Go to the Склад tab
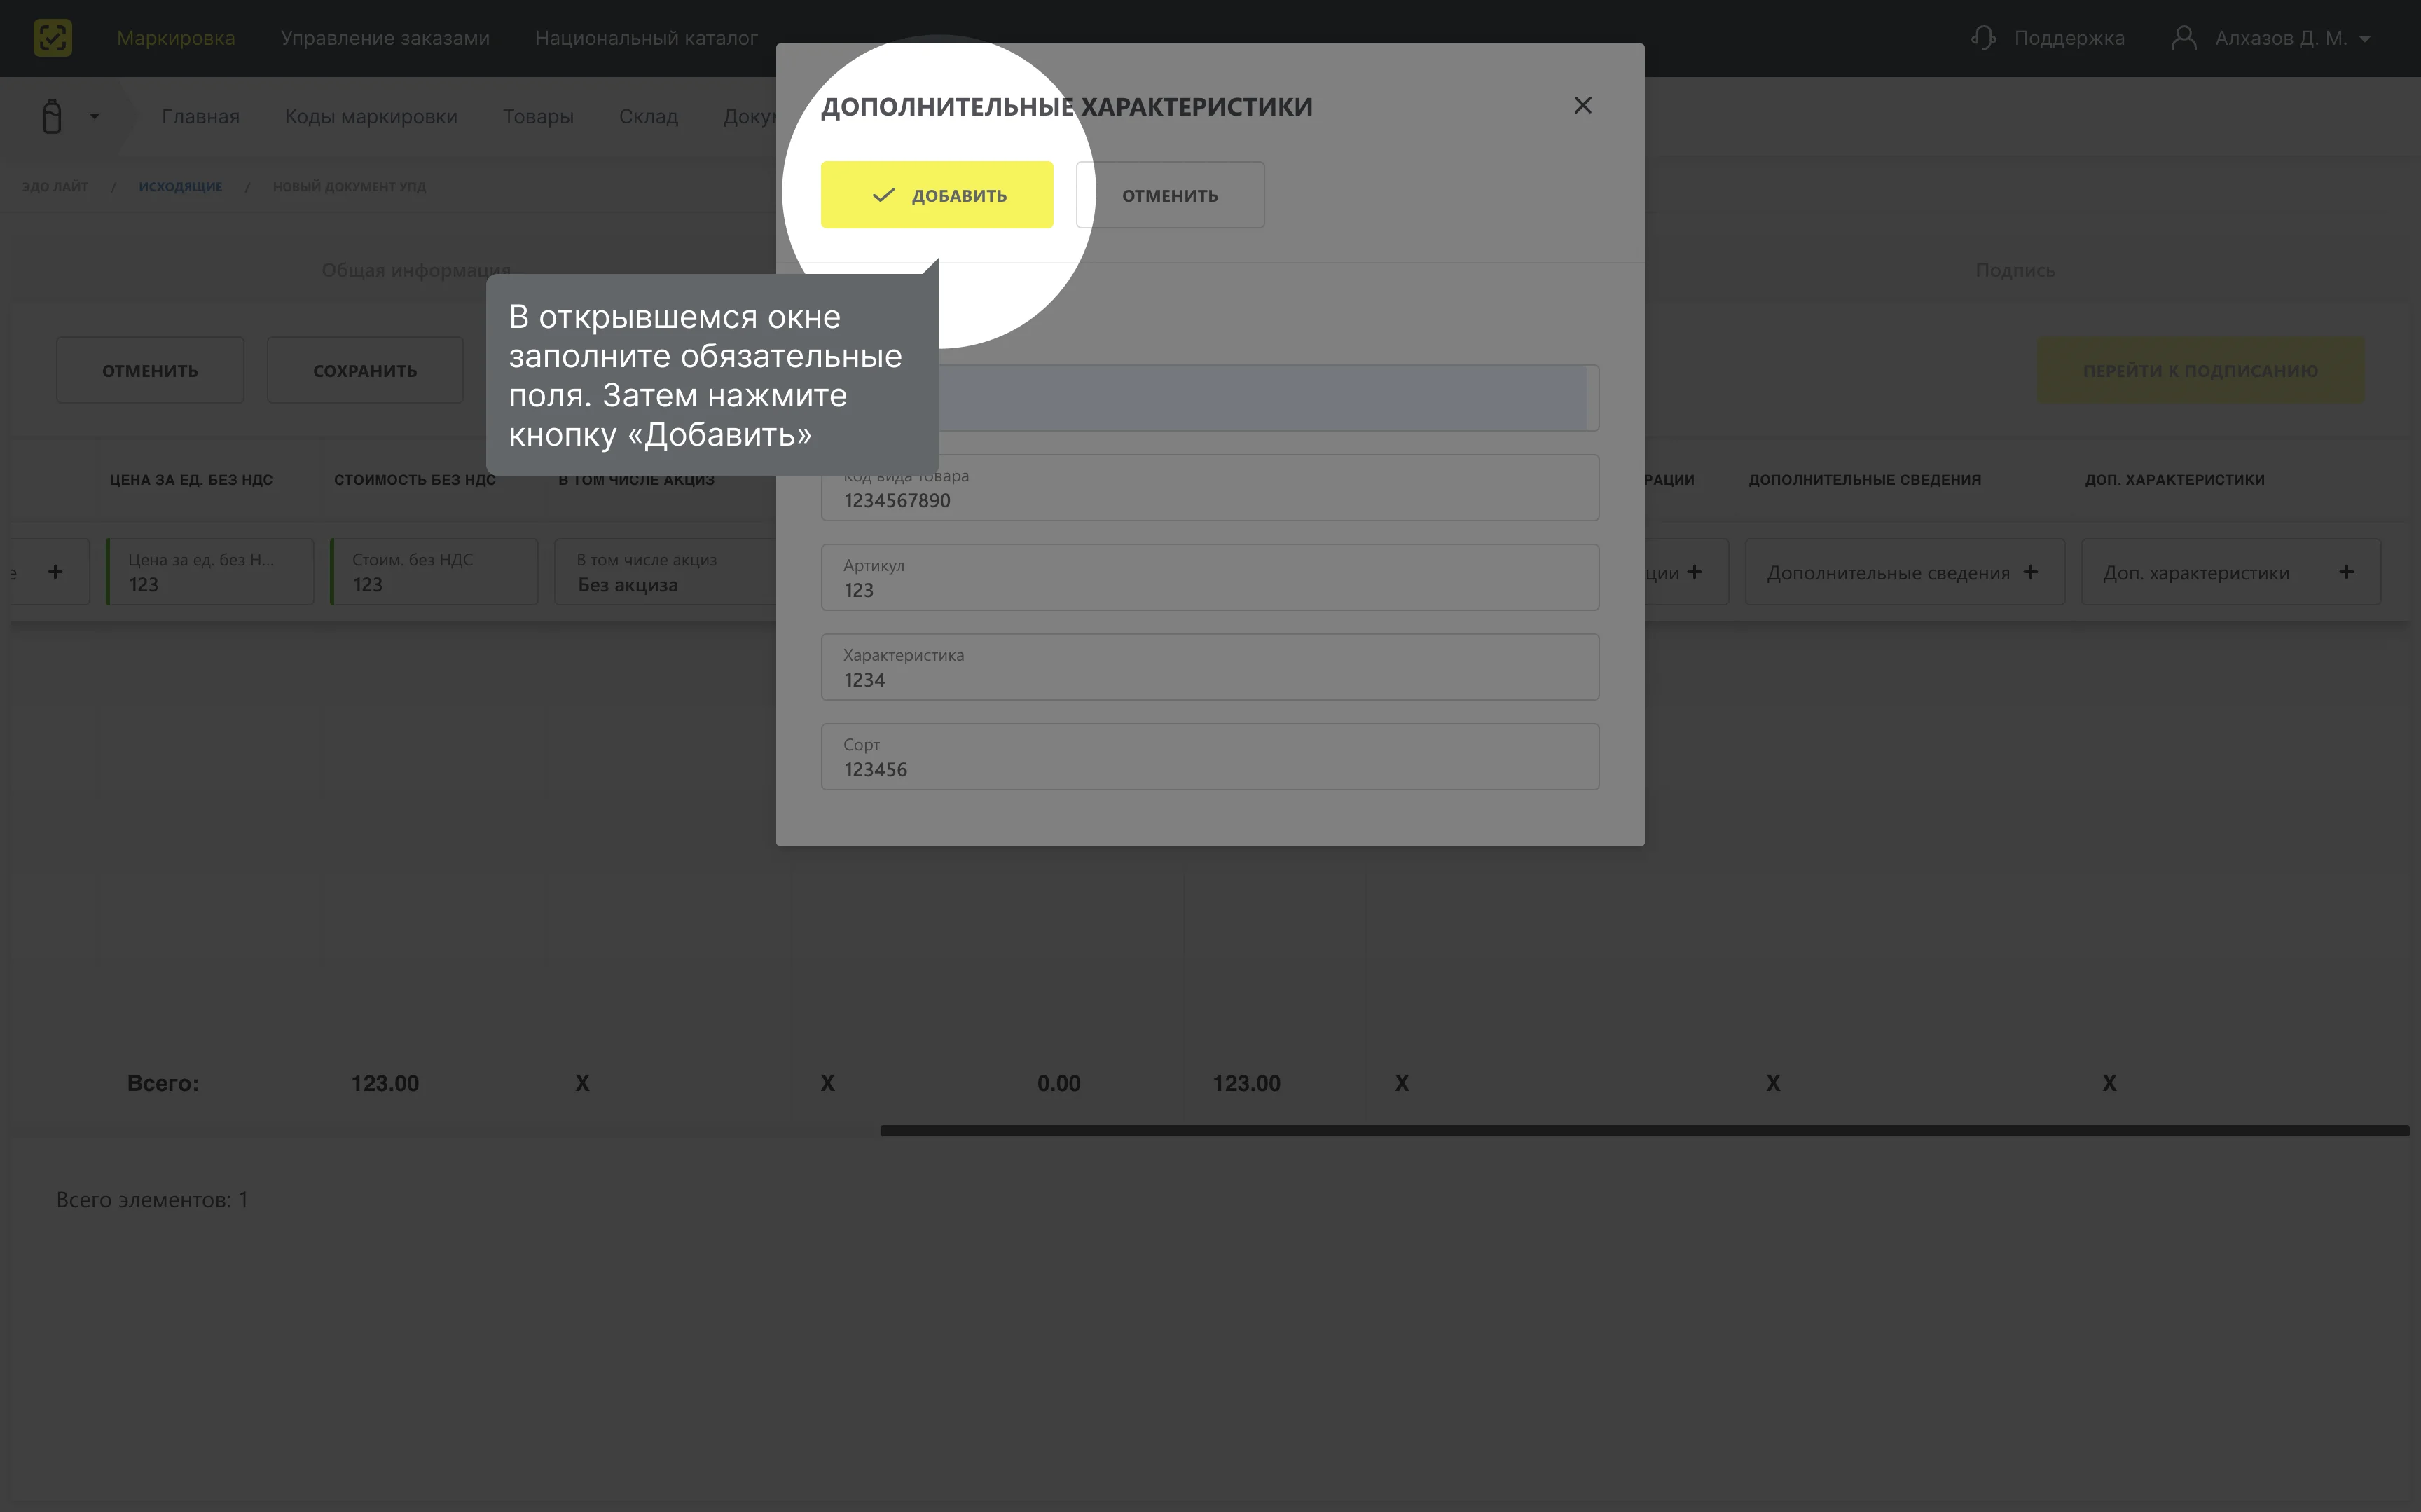 [x=648, y=116]
